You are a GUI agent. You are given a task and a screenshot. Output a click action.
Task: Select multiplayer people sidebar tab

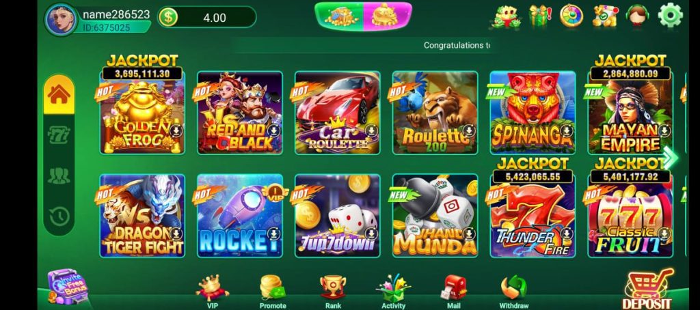59,175
